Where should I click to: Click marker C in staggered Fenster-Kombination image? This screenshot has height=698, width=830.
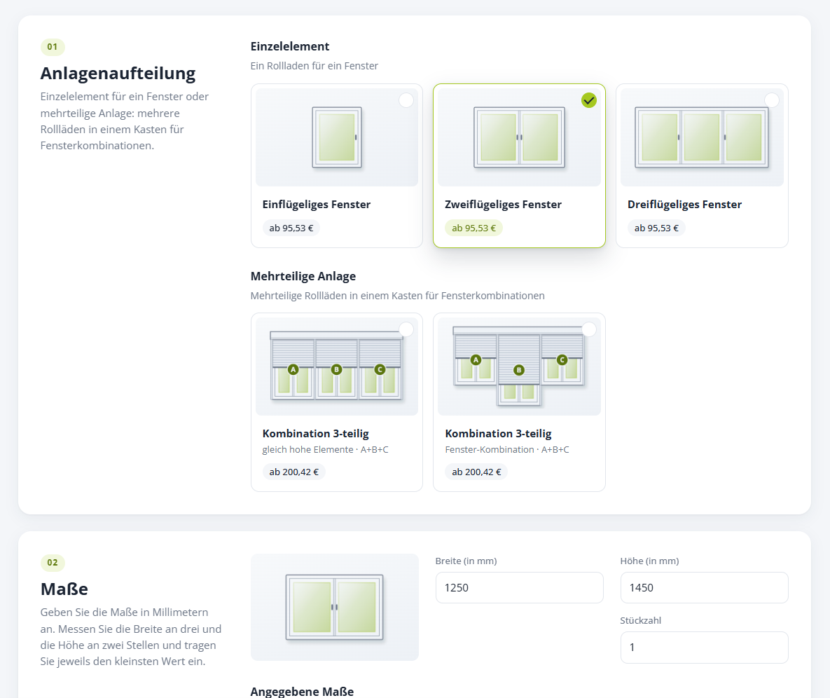562,360
